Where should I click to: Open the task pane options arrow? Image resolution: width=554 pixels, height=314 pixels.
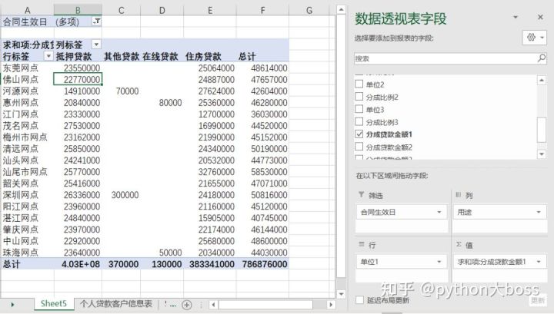point(516,17)
